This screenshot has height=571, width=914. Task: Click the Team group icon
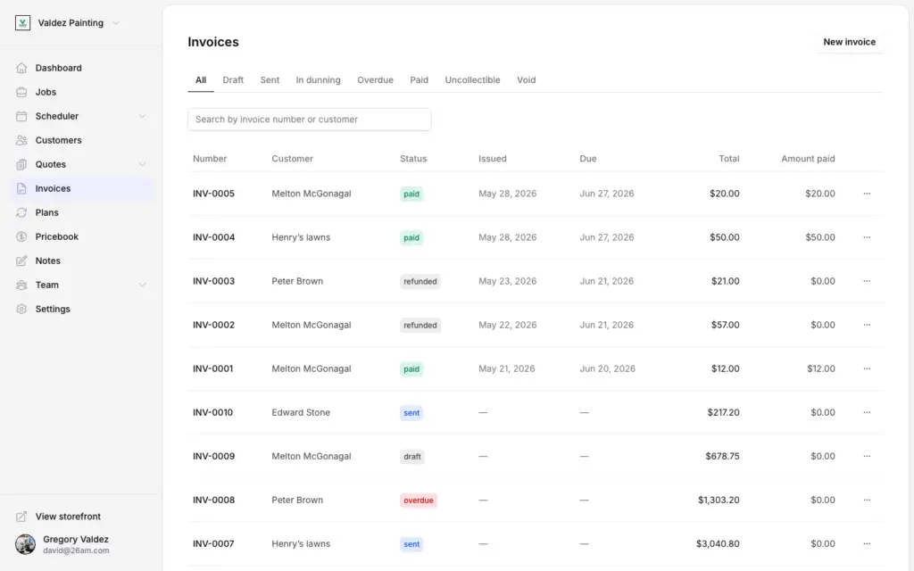tap(21, 285)
